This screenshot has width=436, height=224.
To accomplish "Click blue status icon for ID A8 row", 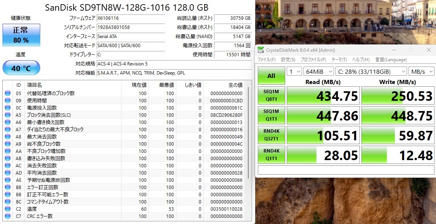I will point(8,137).
